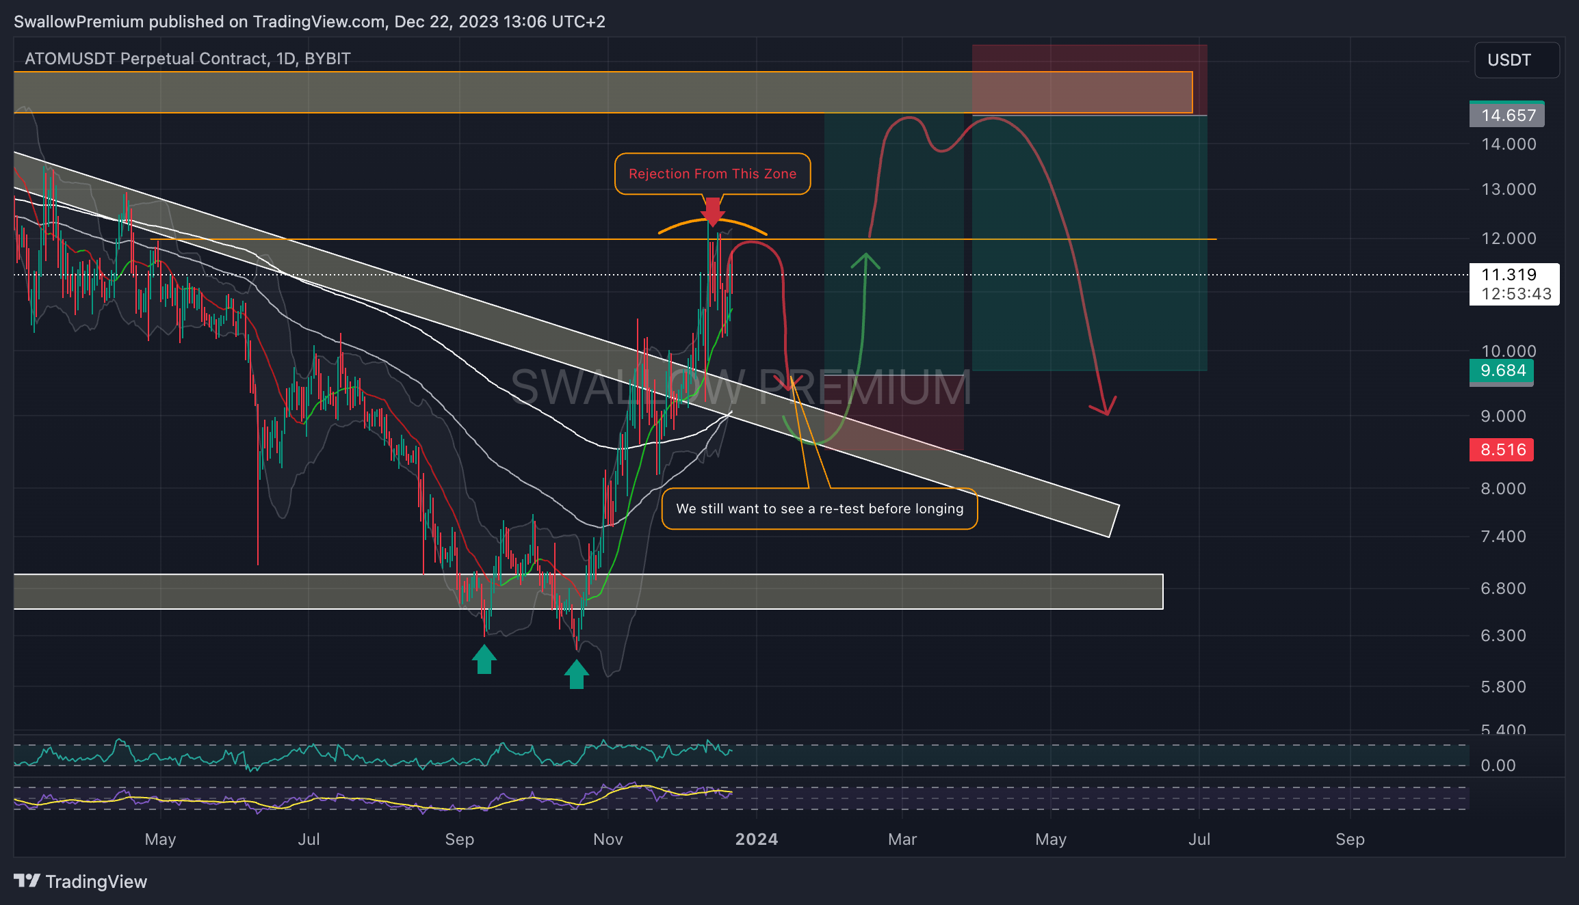Screen dimensions: 1579x905
Task: Click the 14.000 price axis label
Action: pos(1509,144)
